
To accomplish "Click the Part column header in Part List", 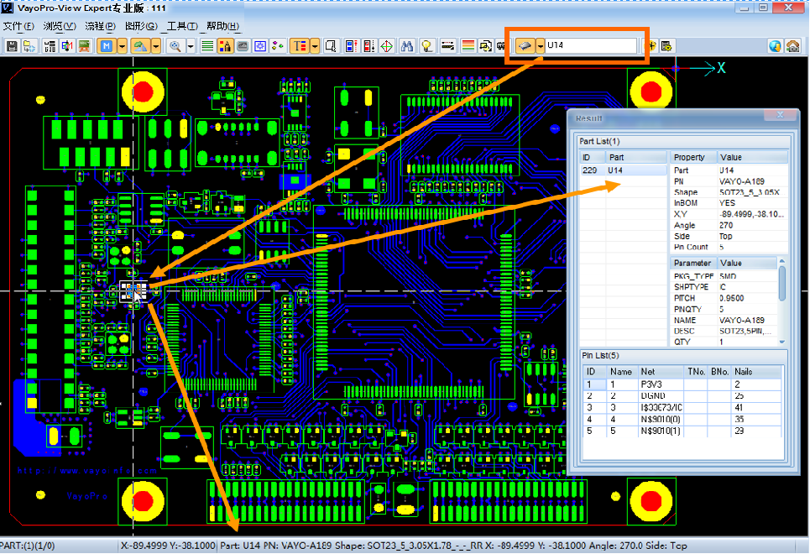I will coord(636,157).
